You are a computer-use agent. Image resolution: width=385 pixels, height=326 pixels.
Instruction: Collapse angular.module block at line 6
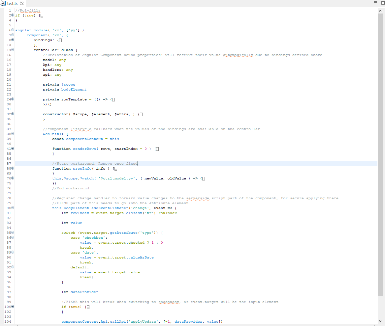(x=13, y=30)
